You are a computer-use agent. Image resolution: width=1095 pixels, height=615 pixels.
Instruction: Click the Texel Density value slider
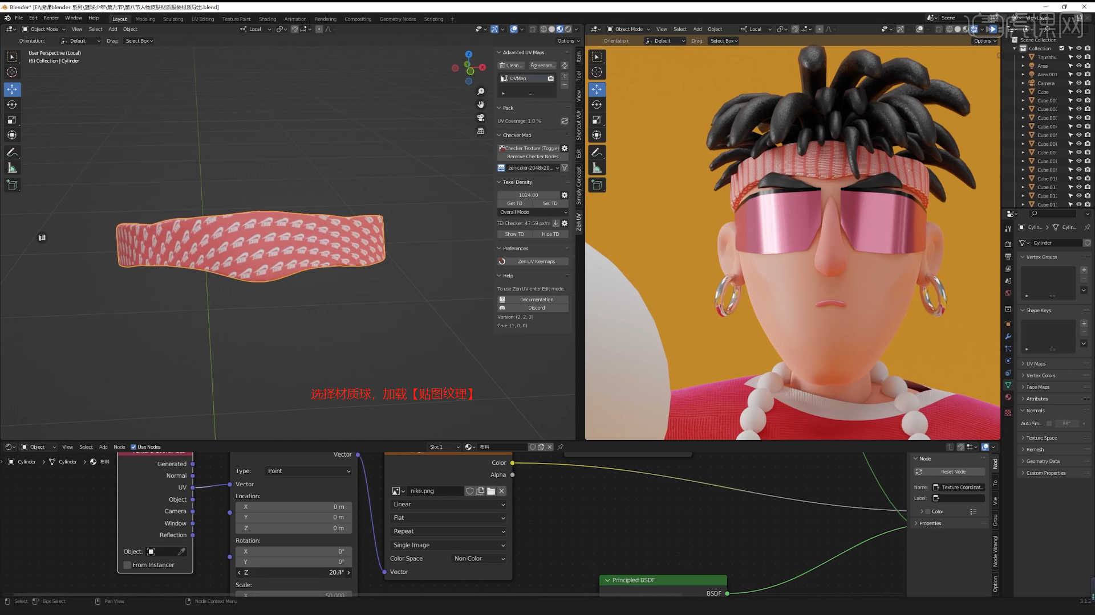pyautogui.click(x=529, y=195)
